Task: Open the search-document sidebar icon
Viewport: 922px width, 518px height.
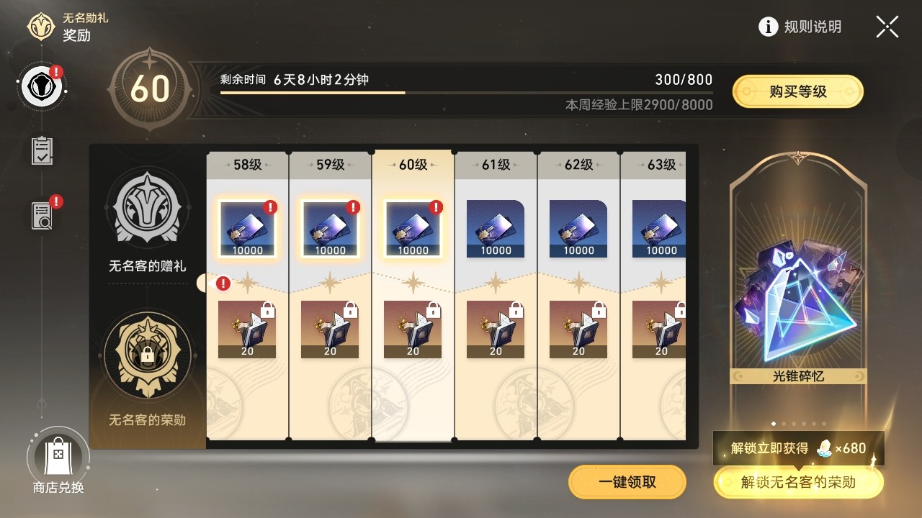Action: click(42, 214)
